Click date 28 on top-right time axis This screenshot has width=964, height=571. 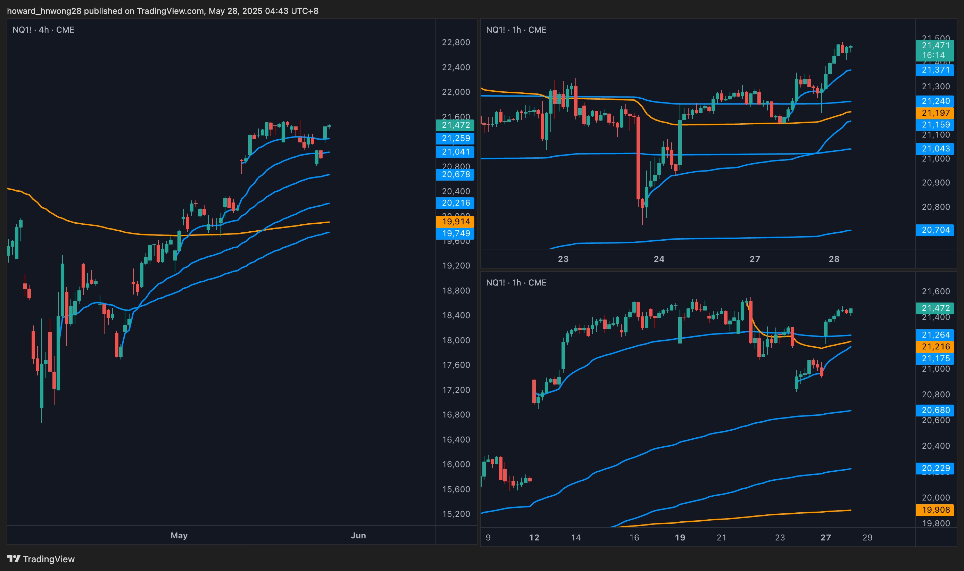[834, 259]
